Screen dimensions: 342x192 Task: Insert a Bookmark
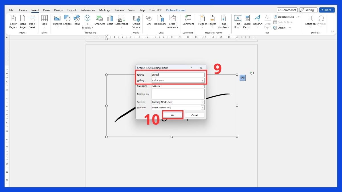click(160, 20)
